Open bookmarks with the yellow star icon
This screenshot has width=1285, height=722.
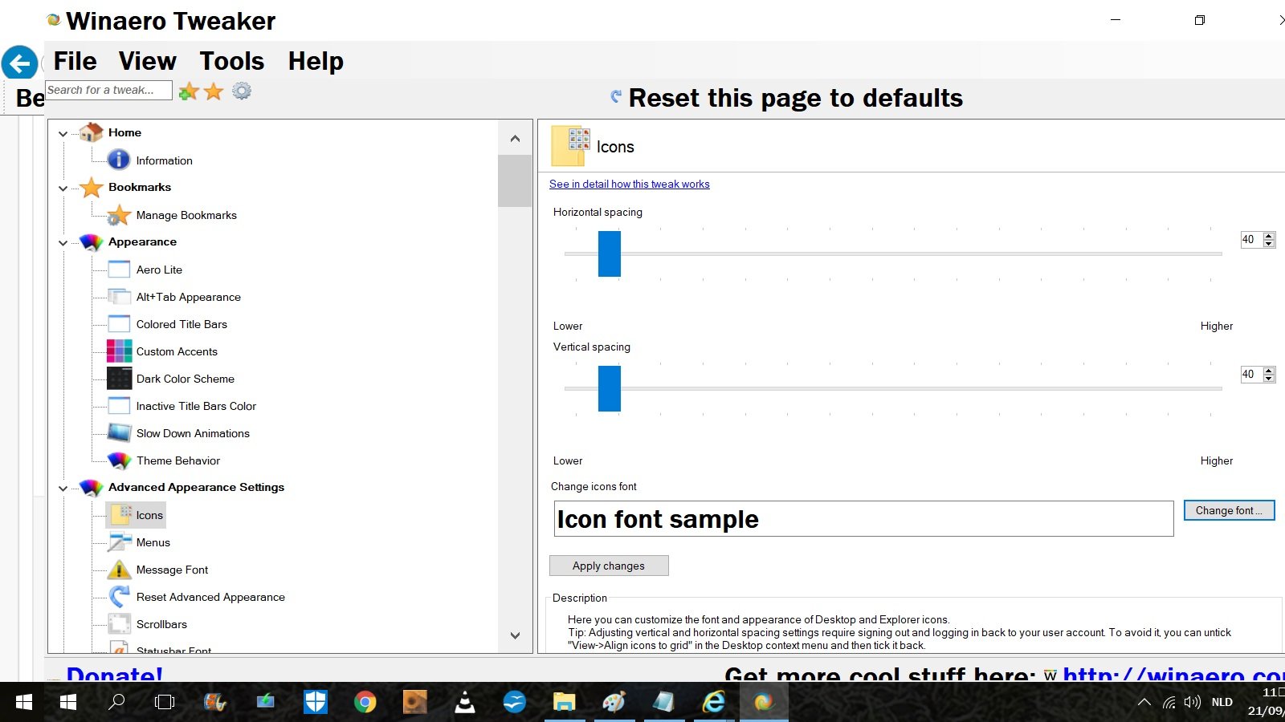(x=214, y=91)
